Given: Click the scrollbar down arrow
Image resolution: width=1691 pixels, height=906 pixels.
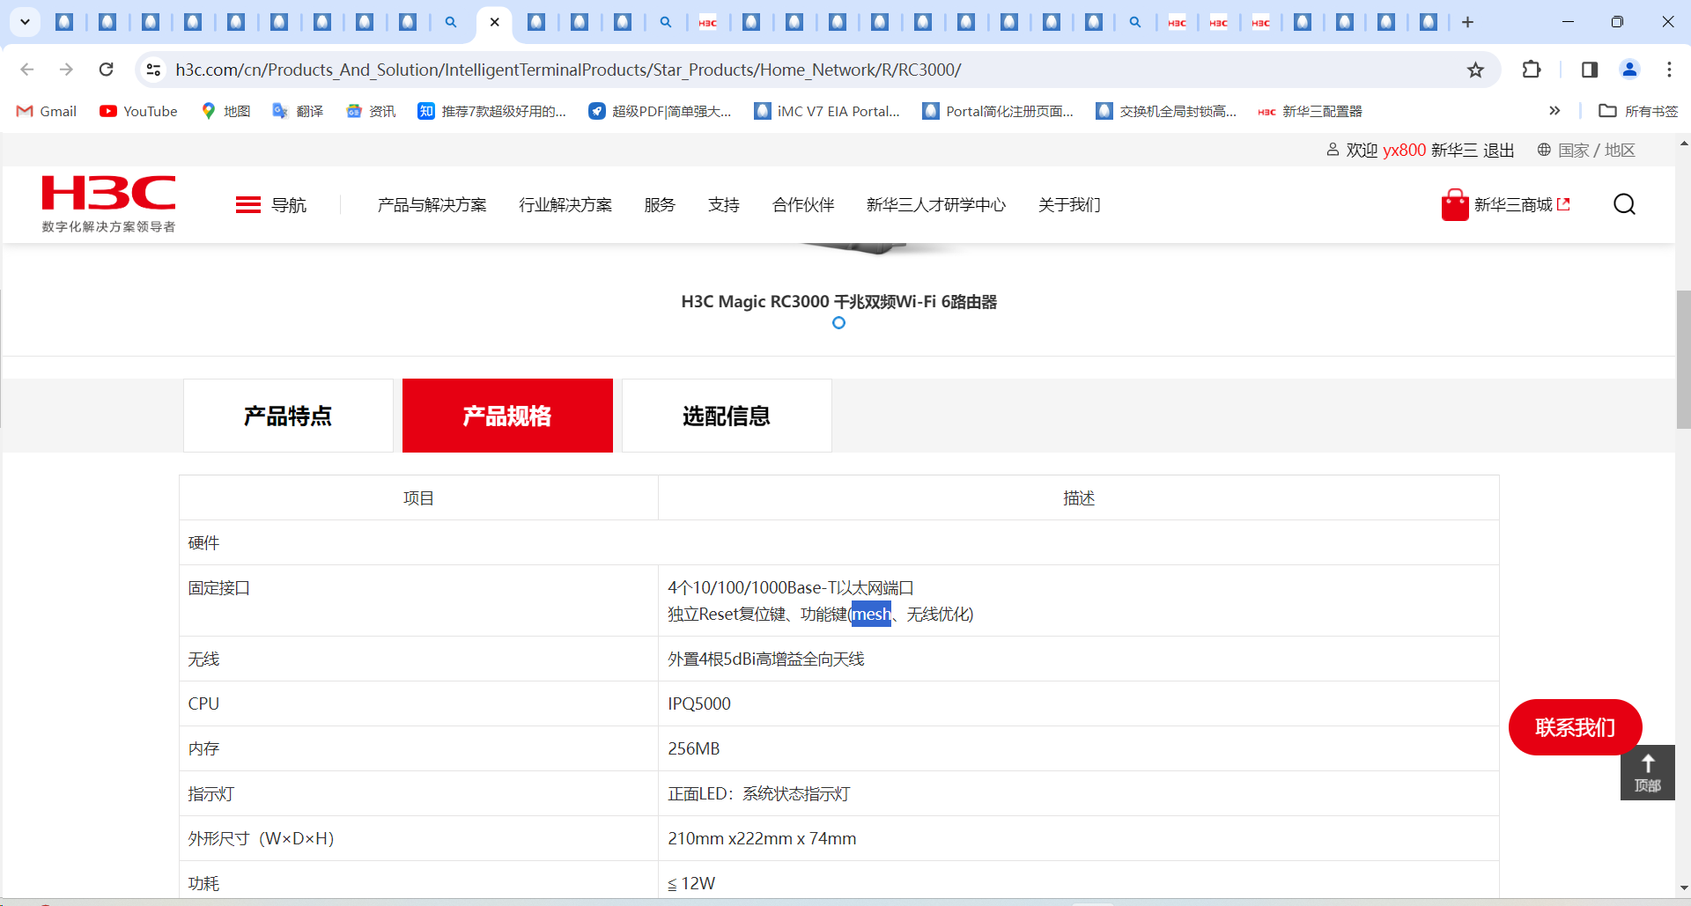Looking at the screenshot, I should click(x=1683, y=888).
